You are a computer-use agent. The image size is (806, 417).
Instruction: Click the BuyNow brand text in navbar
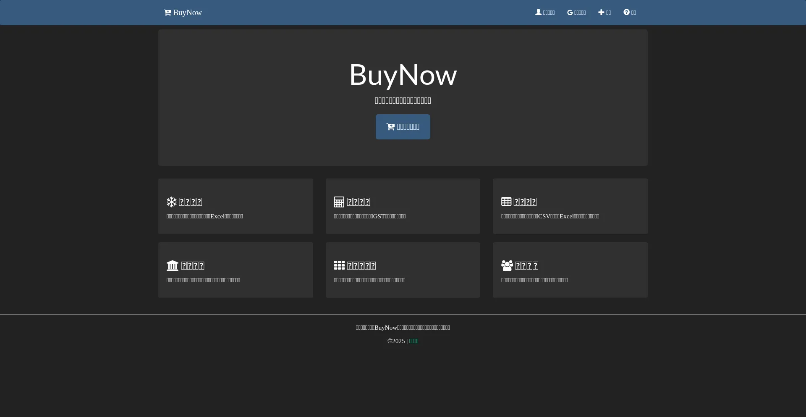[187, 13]
